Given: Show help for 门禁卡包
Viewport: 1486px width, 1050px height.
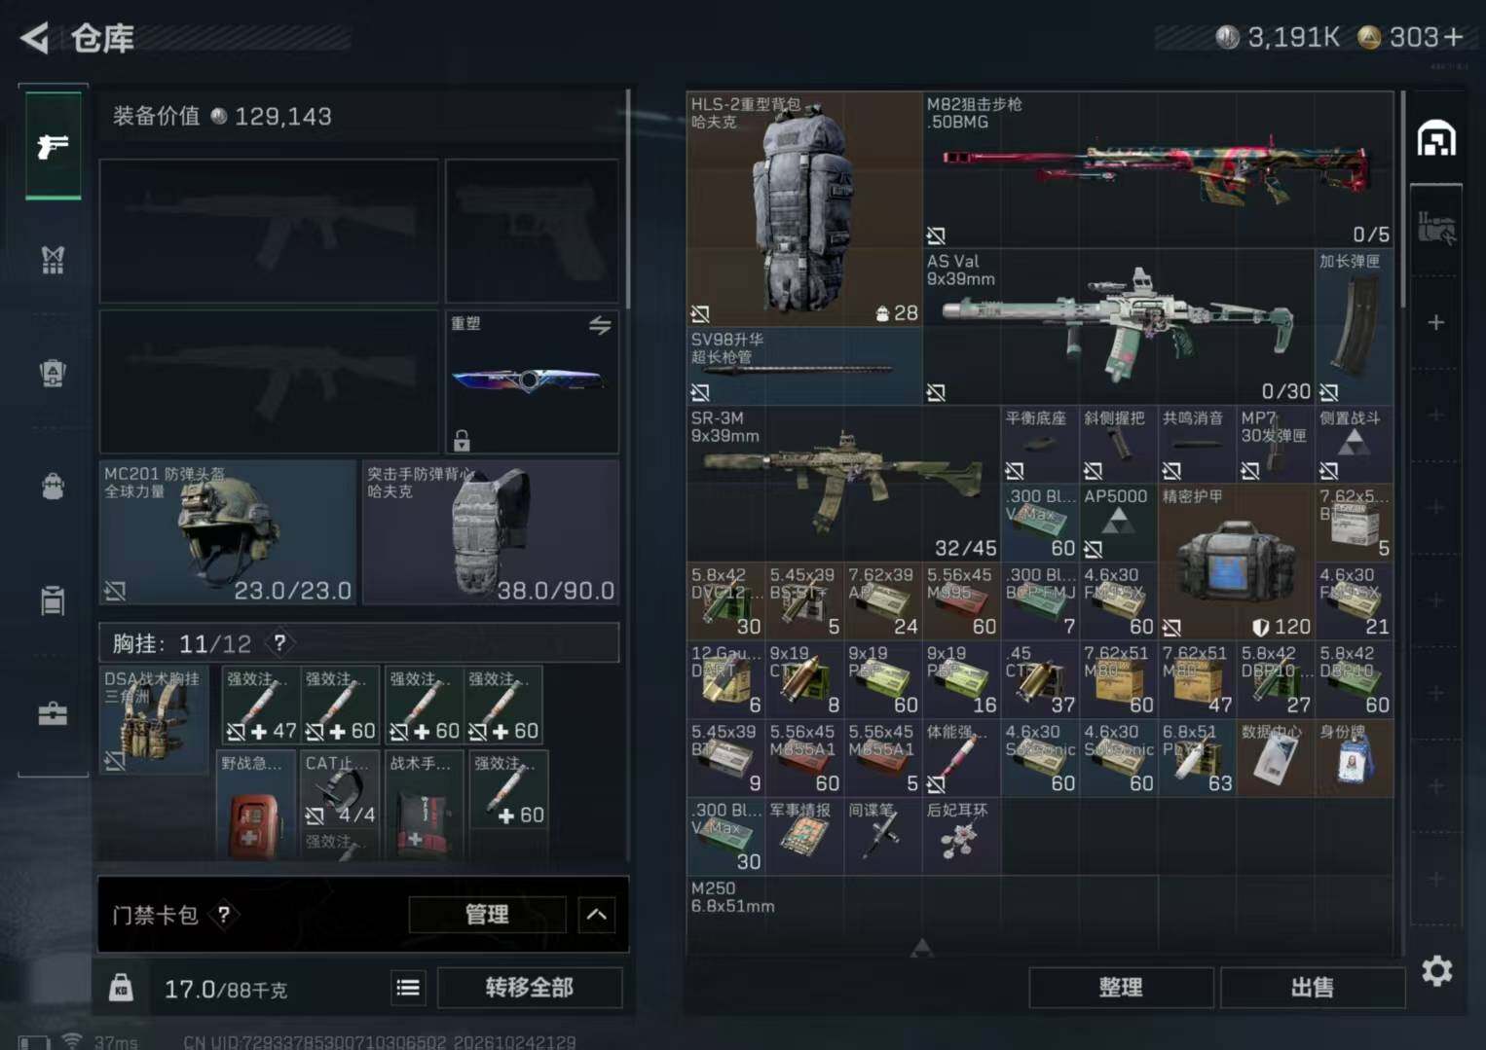Looking at the screenshot, I should pyautogui.click(x=224, y=914).
